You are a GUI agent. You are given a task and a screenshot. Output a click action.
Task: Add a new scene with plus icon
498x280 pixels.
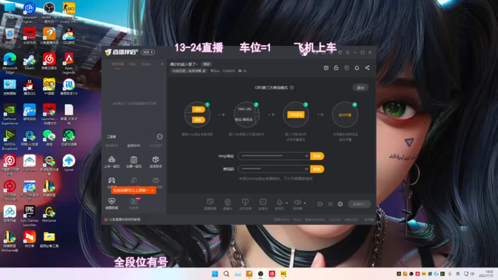(x=162, y=64)
